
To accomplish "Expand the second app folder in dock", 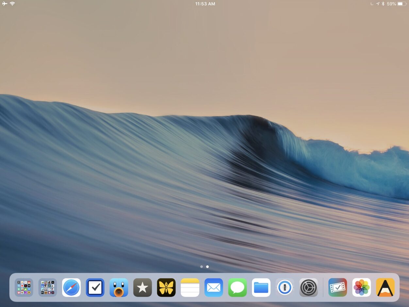I will pos(48,287).
